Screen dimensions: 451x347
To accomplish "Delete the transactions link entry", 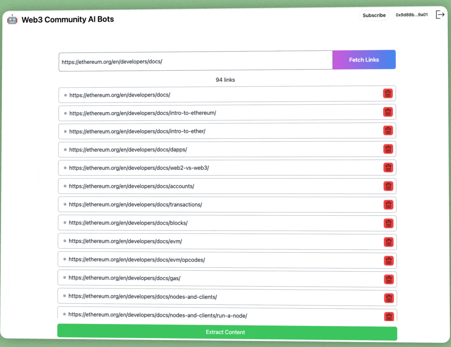I will [x=388, y=205].
